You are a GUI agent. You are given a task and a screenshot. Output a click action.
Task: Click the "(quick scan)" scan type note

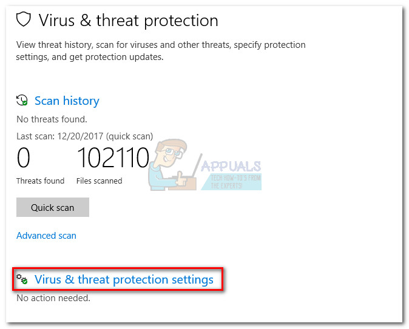[129, 136]
